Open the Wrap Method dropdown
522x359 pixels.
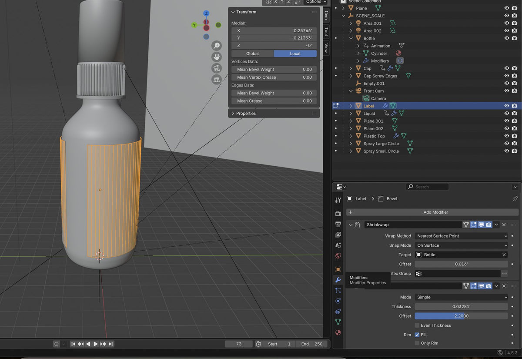click(x=461, y=236)
